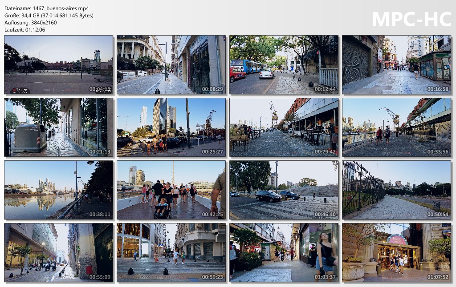
Task: Select the thumbnail at 00:50:54
Action: (396, 190)
